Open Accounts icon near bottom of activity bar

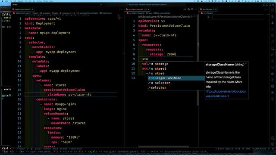click(x=273, y=138)
